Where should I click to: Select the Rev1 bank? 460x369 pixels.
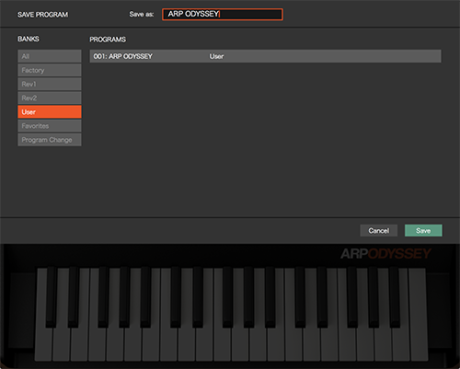coord(50,84)
